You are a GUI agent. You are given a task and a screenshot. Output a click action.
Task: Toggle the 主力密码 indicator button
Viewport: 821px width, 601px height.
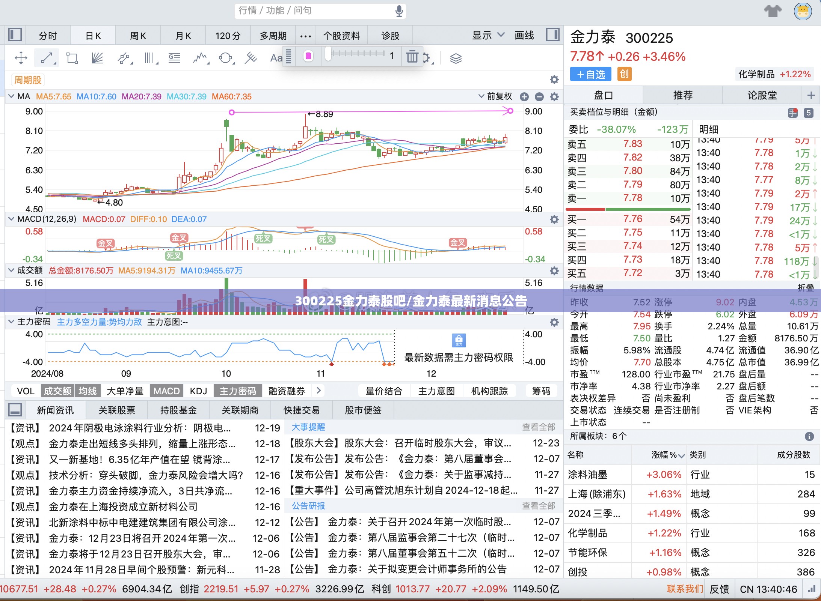click(x=238, y=391)
